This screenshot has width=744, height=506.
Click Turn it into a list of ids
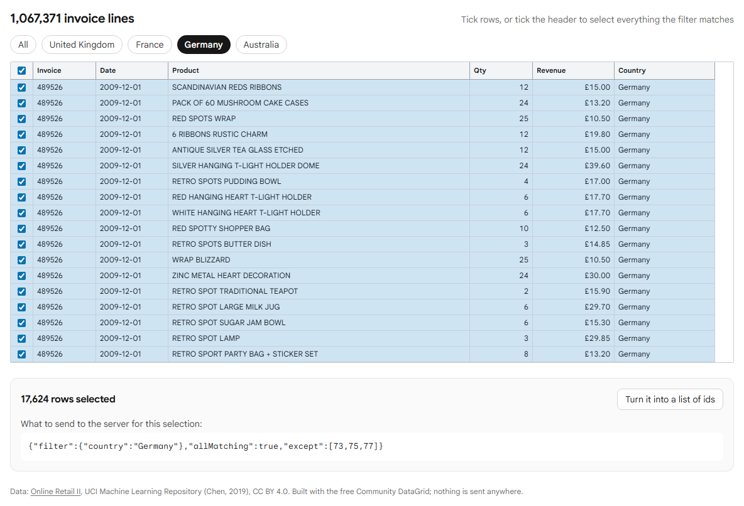pyautogui.click(x=670, y=399)
